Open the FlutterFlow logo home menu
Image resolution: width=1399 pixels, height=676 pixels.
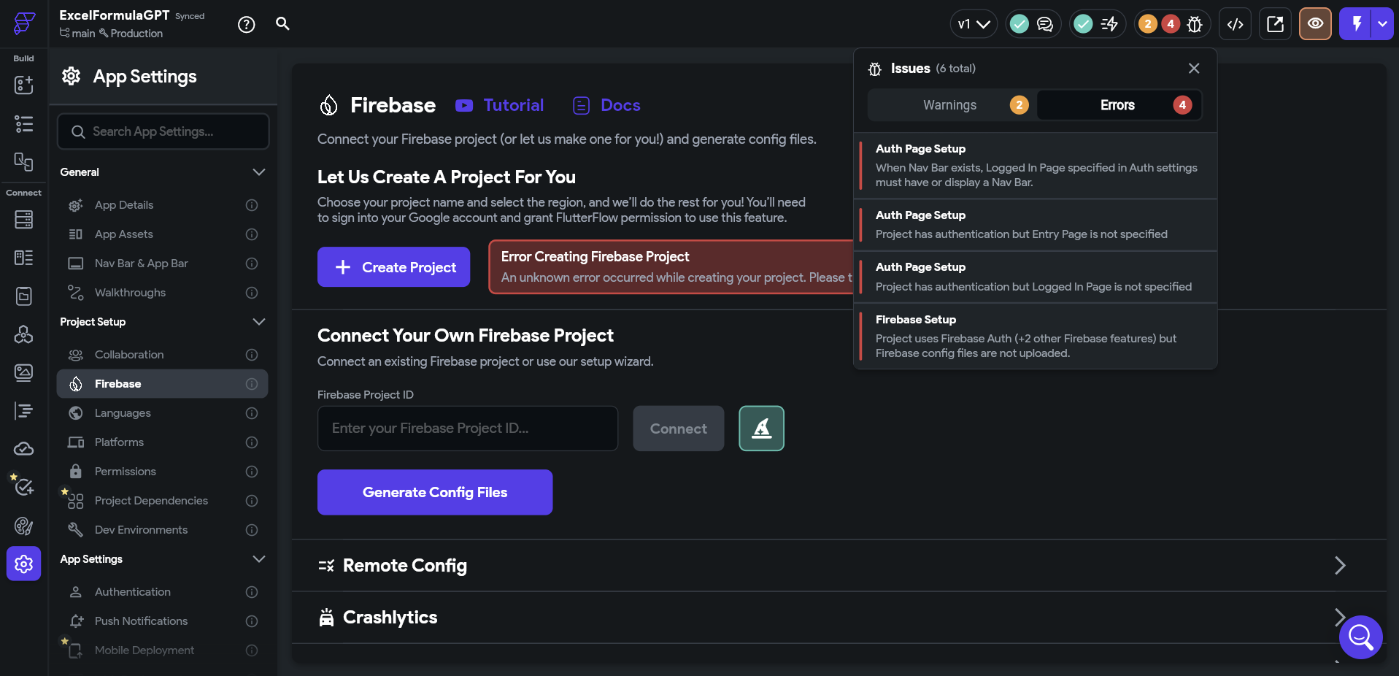coord(24,23)
